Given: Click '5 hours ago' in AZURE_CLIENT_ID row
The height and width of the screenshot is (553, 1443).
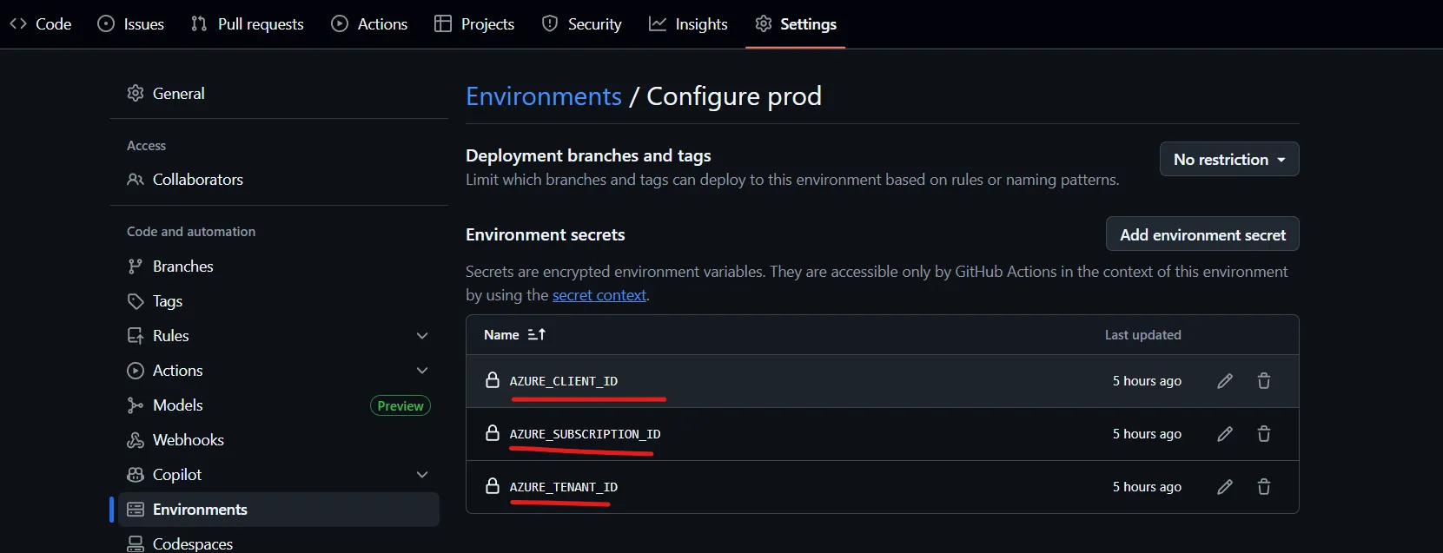Looking at the screenshot, I should 1147,381.
